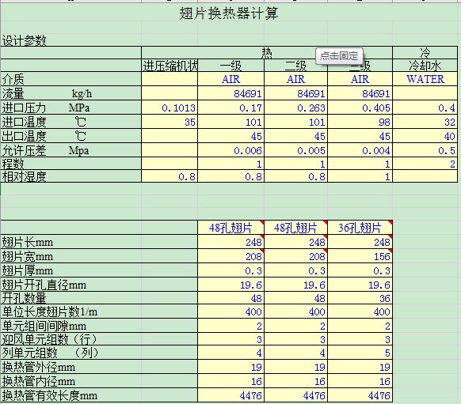
Task: Click inlet pressure value 0.405
Action: (360, 108)
